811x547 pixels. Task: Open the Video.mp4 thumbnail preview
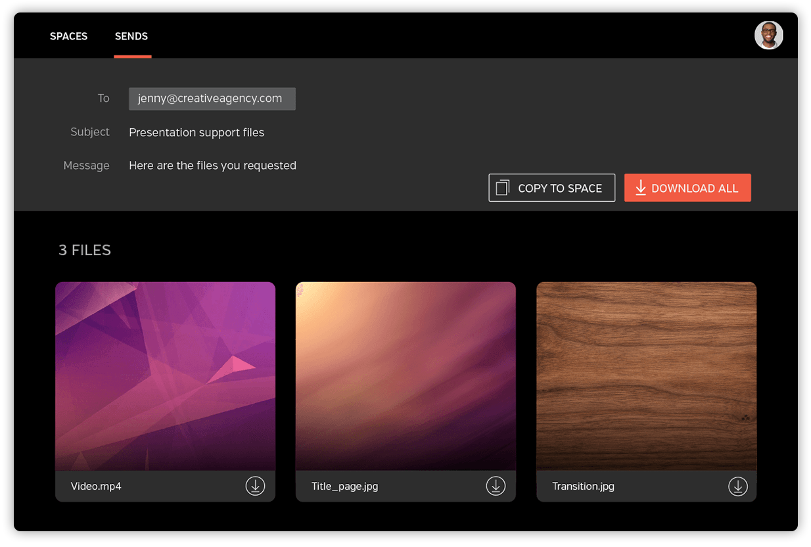click(165, 376)
